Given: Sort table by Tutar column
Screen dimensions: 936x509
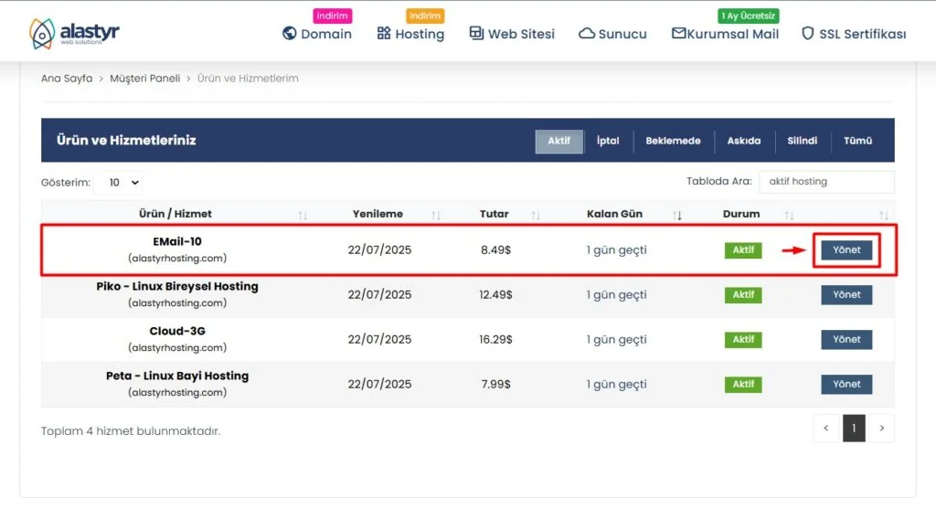Looking at the screenshot, I should 536,215.
